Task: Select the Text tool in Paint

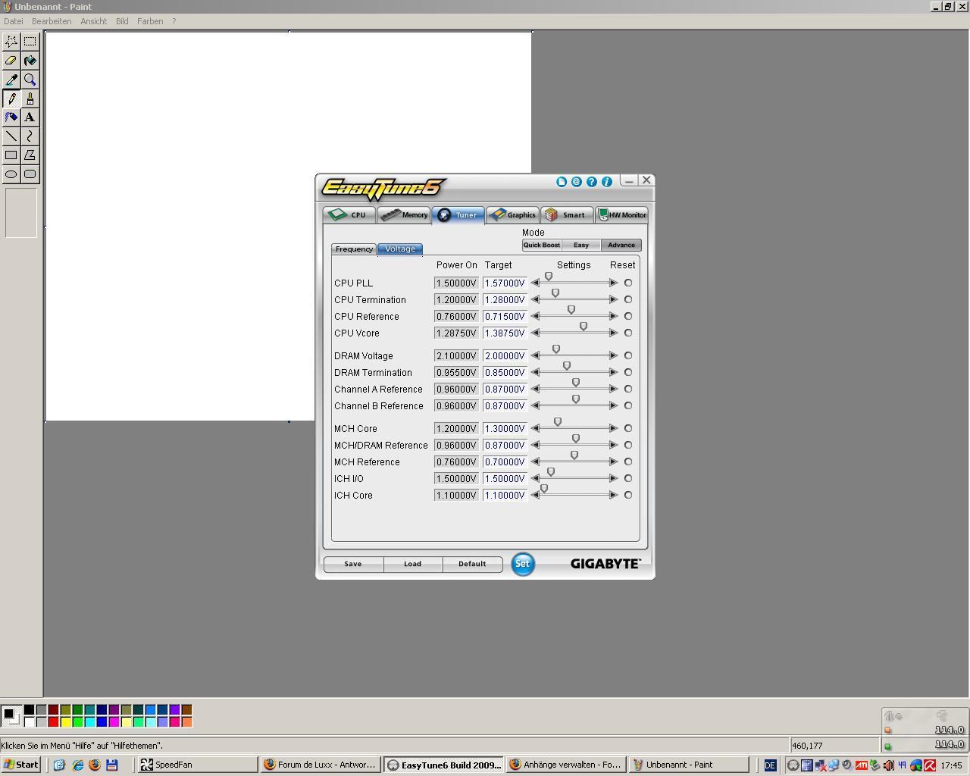Action: tap(30, 117)
